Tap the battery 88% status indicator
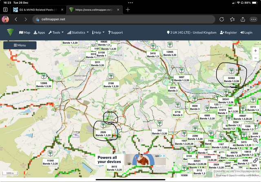 251,3
